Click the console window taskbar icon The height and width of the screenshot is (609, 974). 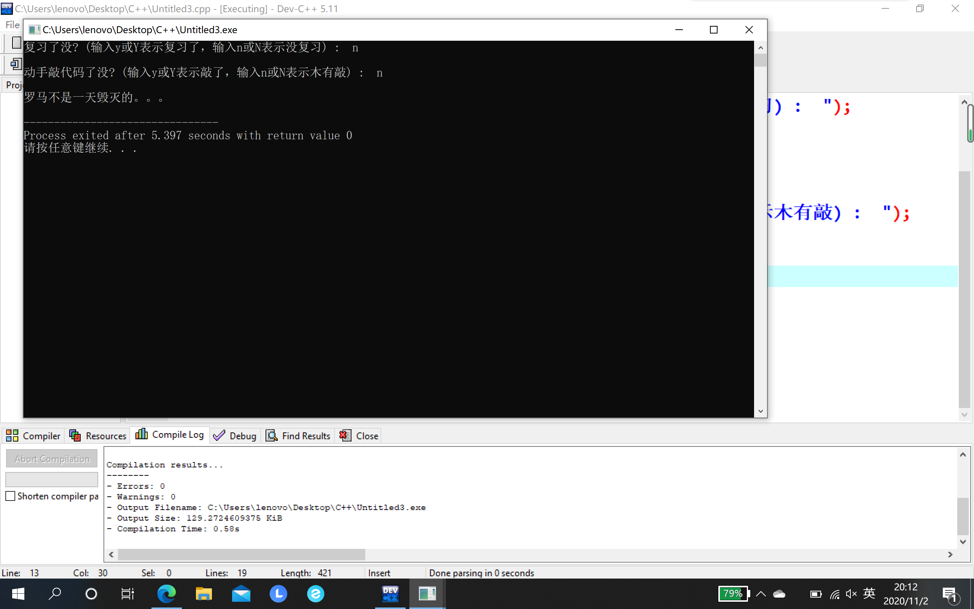(427, 594)
